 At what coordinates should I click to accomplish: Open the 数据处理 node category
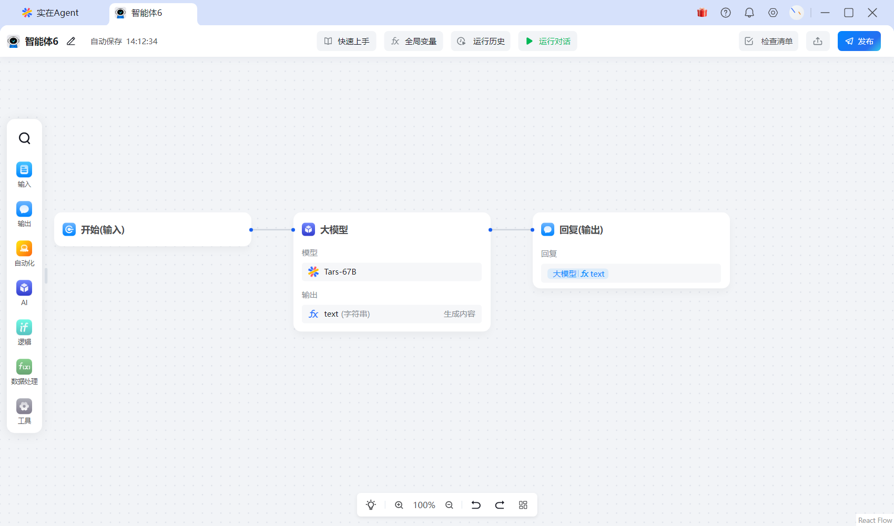click(x=24, y=367)
